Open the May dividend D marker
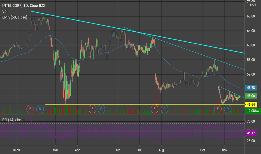Image resolution: width=261 pixels, height=154 pixels. 101,109
